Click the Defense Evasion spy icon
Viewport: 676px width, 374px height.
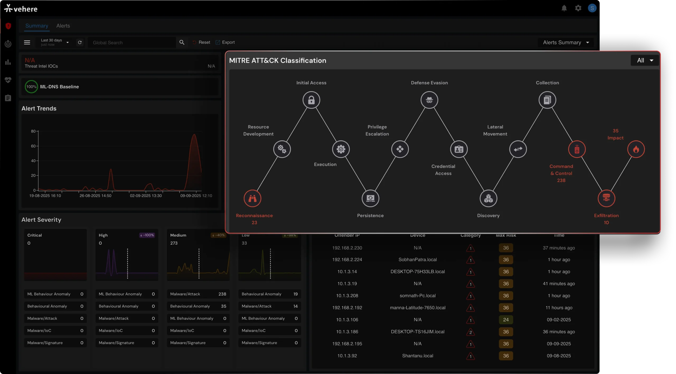(429, 100)
